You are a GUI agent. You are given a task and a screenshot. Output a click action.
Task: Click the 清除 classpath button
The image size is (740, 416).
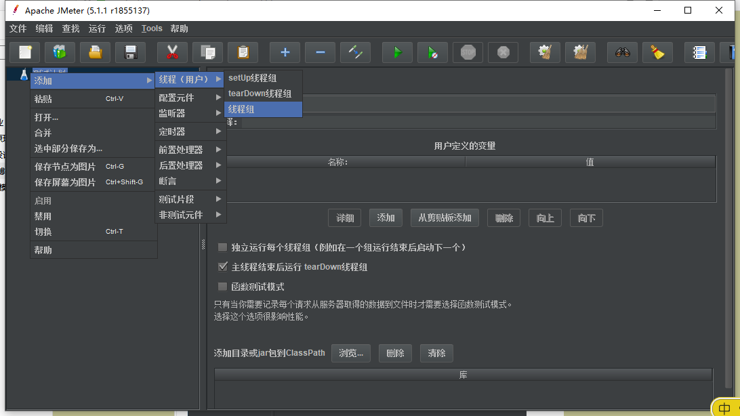[x=436, y=353]
